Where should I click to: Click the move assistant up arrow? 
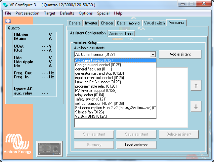(196, 86)
